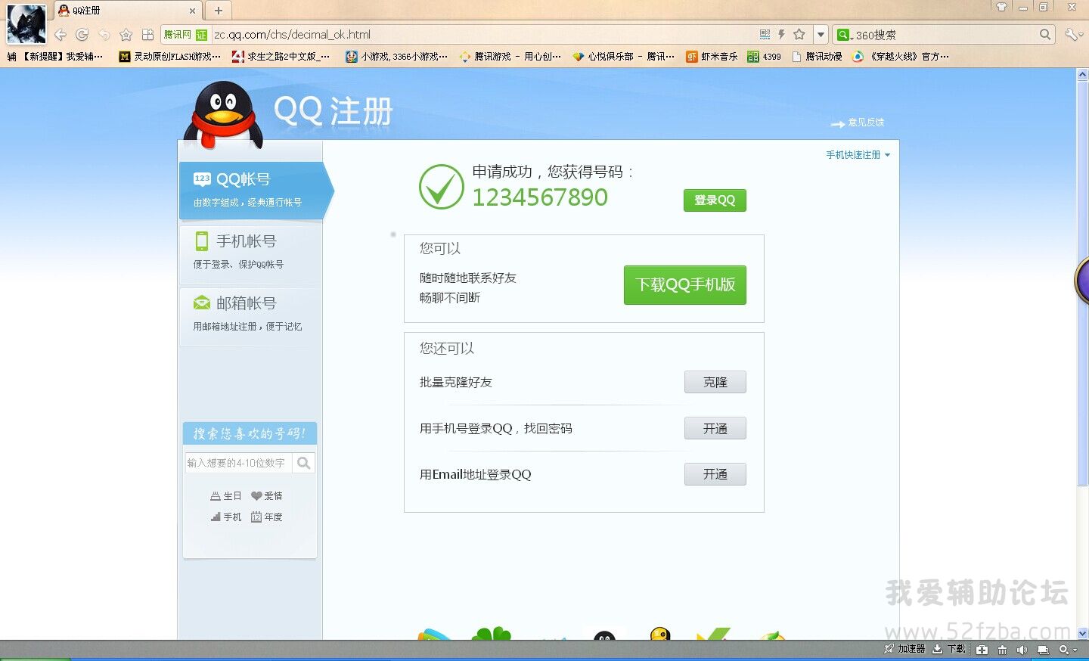Reload the page with the refresh icon
This screenshot has width=1089, height=661.
click(x=82, y=35)
